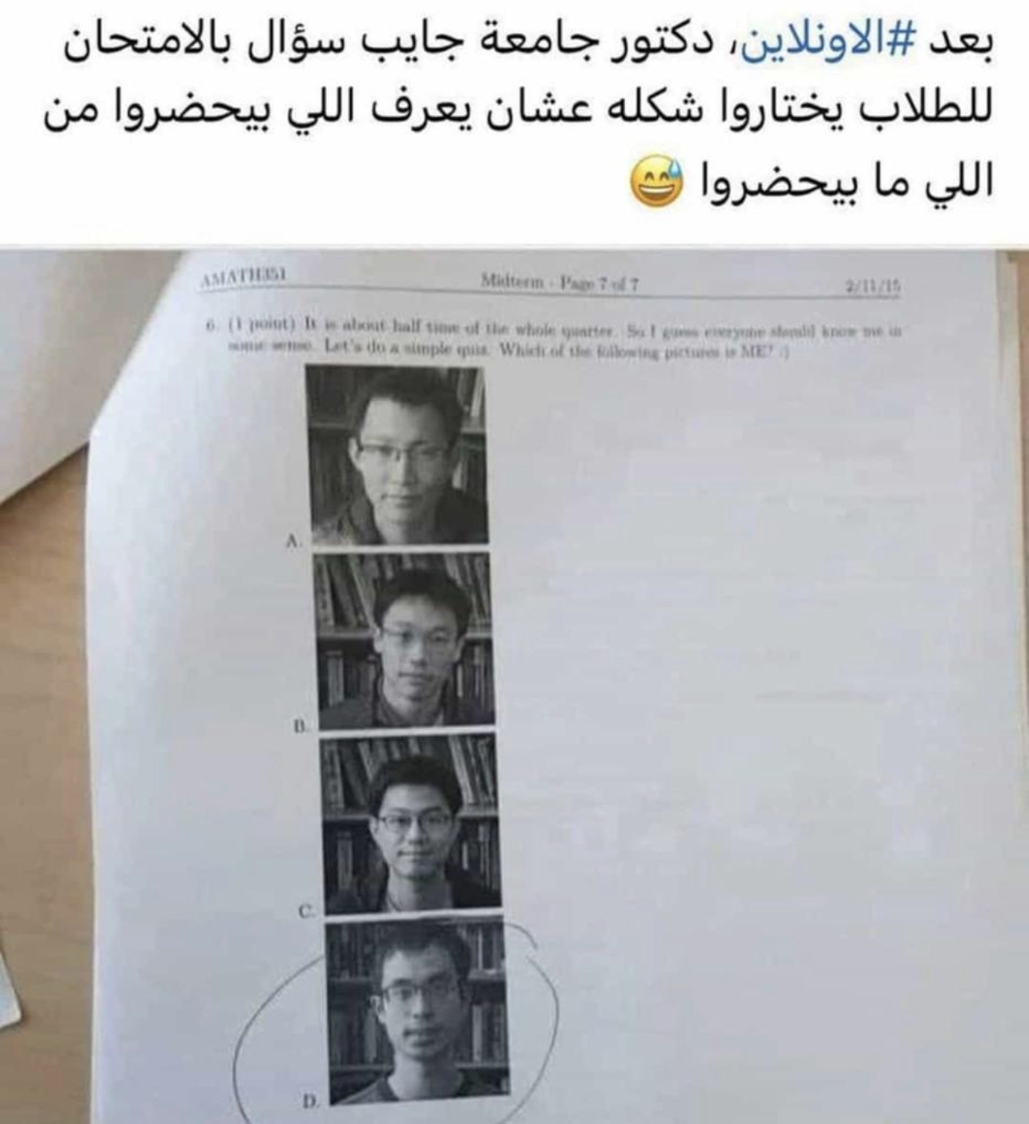Click the letter label 'A.'
The image size is (1029, 1124).
[293, 541]
